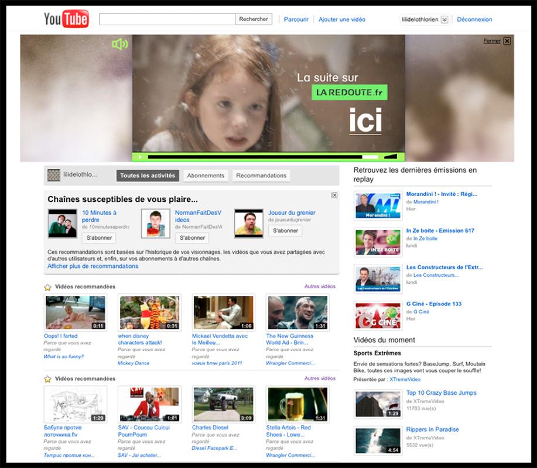Subscribe to 10 Minutes à perdre
This screenshot has height=468, width=537.
(99, 238)
